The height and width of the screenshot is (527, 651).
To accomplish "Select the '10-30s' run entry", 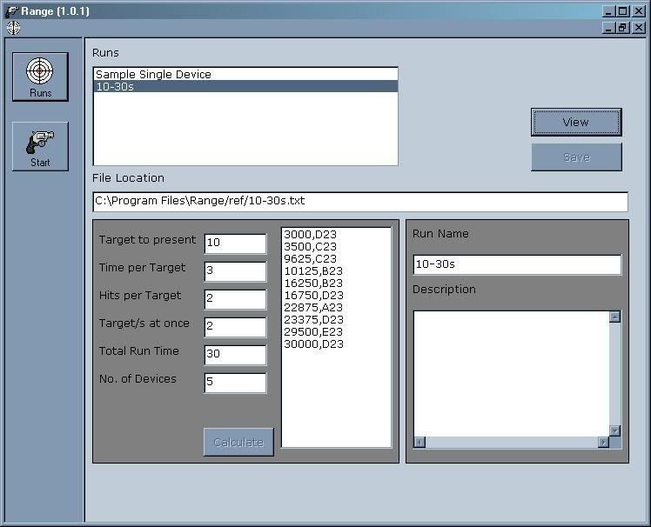I will pyautogui.click(x=115, y=87).
